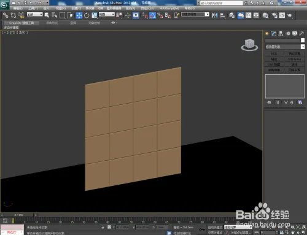Activate the Select and Move tool
The image size is (307, 235).
pos(79,15)
